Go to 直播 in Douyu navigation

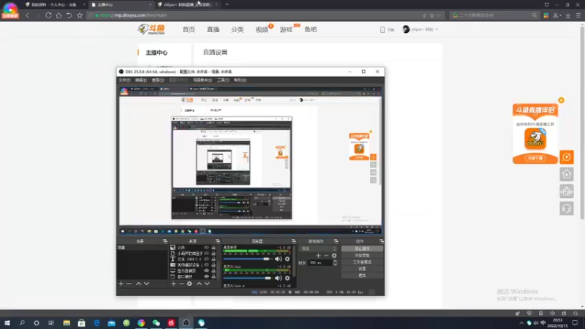point(213,29)
